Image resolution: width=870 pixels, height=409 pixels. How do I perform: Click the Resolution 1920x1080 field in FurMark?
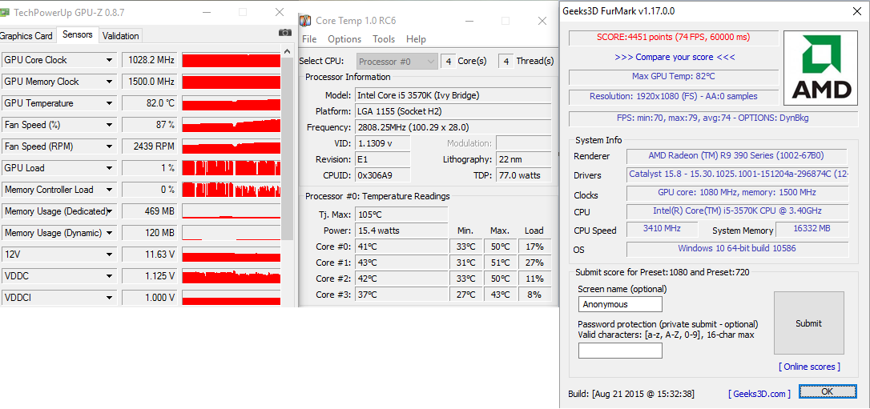(x=674, y=96)
